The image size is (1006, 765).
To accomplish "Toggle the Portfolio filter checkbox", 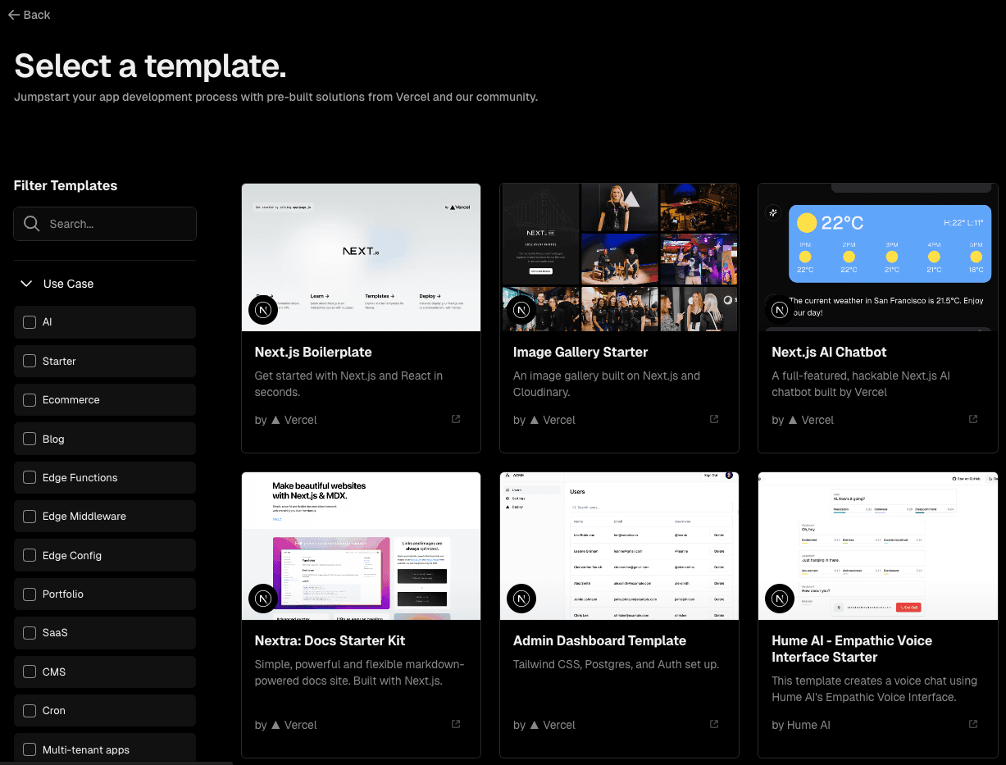I will pyautogui.click(x=30, y=594).
